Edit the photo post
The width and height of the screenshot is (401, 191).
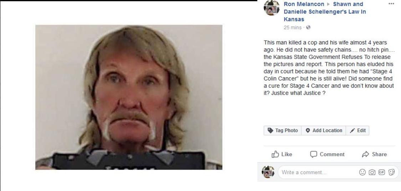click(357, 131)
